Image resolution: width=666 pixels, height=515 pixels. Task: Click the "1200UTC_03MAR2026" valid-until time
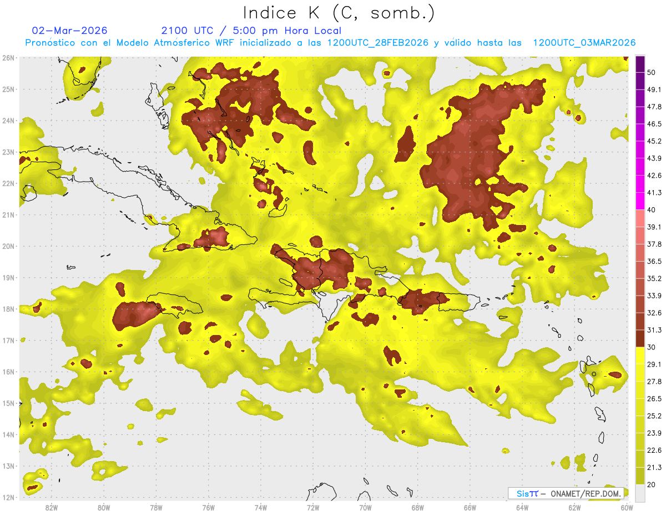point(584,43)
